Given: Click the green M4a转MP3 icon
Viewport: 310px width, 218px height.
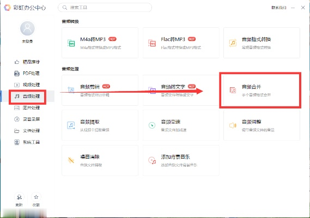Looking at the screenshot, I should (x=71, y=43).
